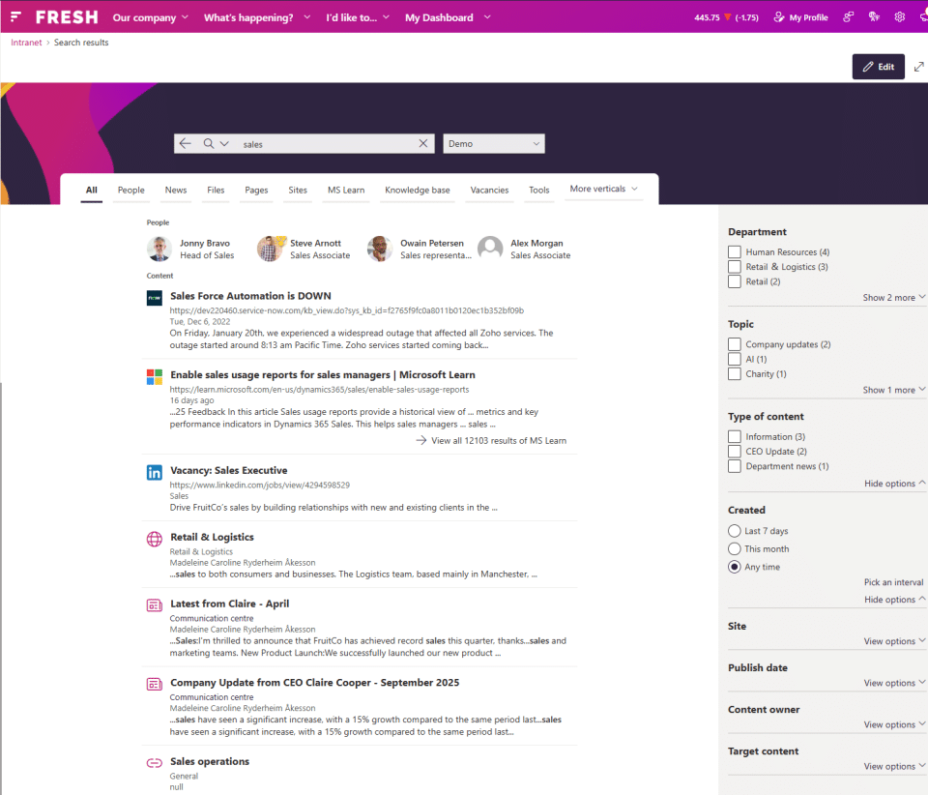Select the Last 7 days radio button
Image resolution: width=928 pixels, height=795 pixels.
coord(735,531)
